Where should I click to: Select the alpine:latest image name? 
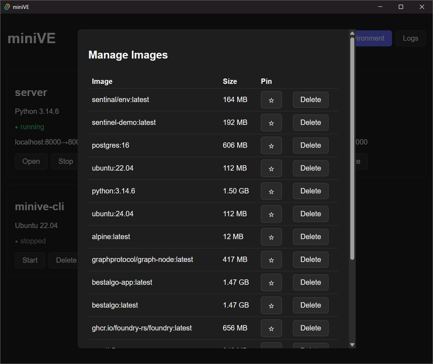click(111, 237)
